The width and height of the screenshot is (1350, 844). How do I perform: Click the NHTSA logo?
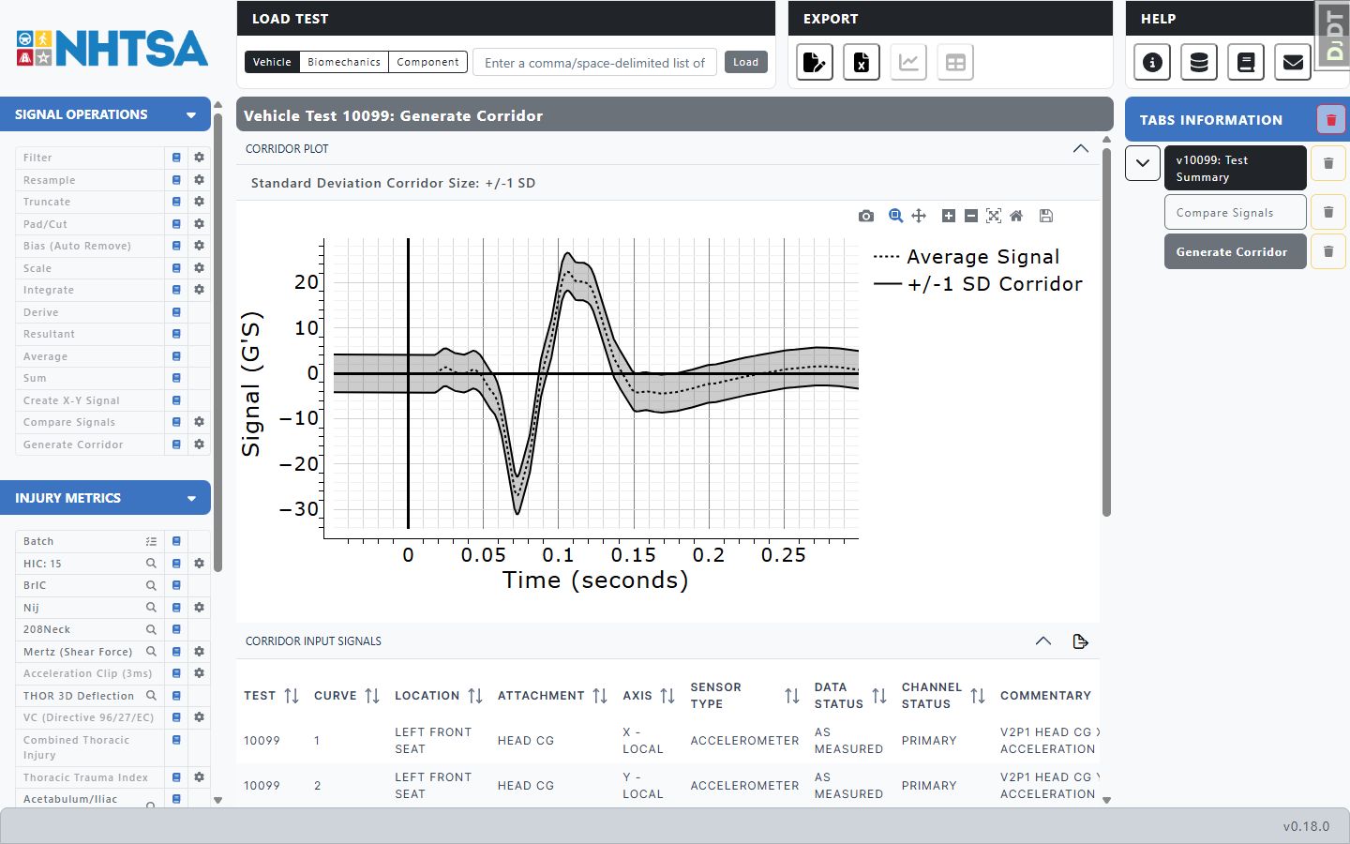112,49
